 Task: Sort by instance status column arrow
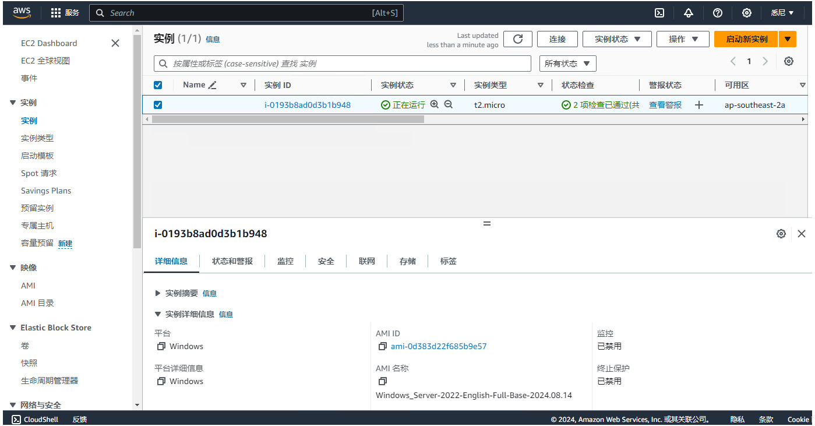[453, 85]
